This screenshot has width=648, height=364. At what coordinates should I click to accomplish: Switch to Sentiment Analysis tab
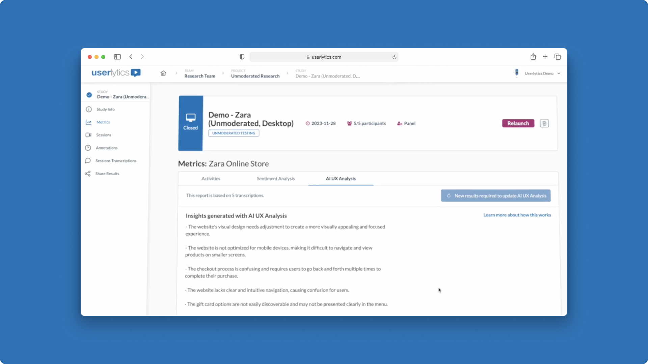275,179
